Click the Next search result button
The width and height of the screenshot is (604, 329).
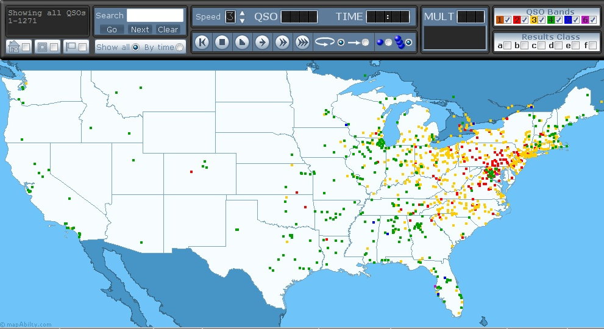pos(140,29)
